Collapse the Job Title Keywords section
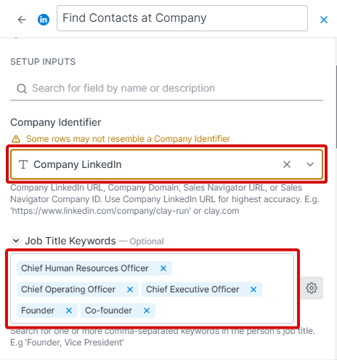This screenshot has height=360, width=337. [16, 241]
